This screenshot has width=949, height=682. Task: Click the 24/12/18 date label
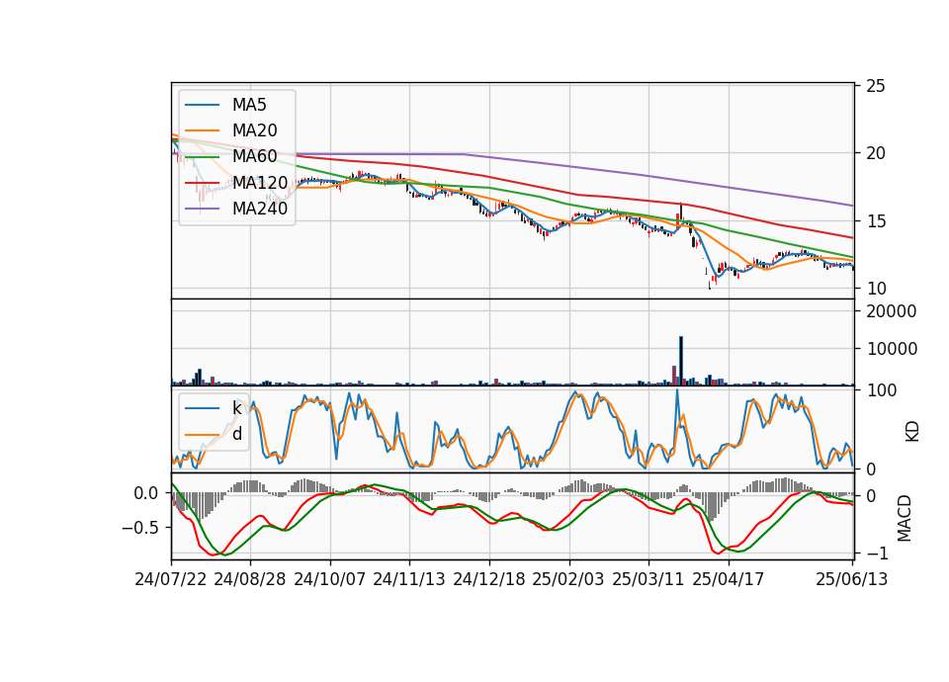(489, 579)
